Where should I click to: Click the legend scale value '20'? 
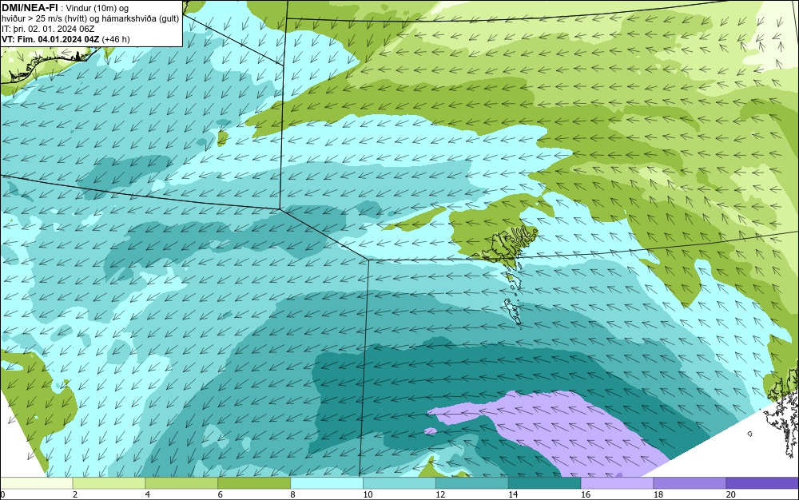(x=731, y=494)
